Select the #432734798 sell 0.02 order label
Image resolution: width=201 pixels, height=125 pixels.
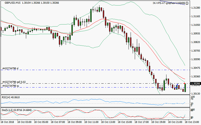pos(14,82)
